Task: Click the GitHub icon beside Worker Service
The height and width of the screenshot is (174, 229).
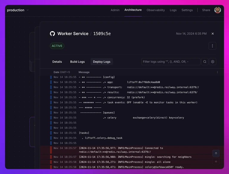Action: point(52,34)
